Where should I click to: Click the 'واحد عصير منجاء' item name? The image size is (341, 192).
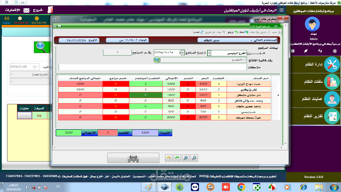(249, 106)
